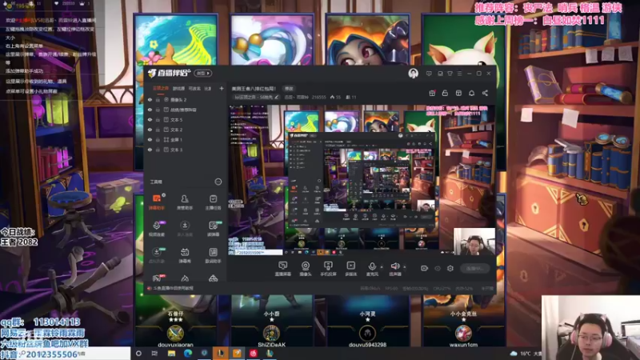Add a new scene with the plus button

pos(222,88)
